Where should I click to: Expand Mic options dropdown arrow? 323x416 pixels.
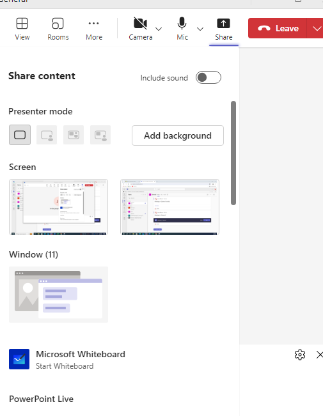(x=200, y=29)
